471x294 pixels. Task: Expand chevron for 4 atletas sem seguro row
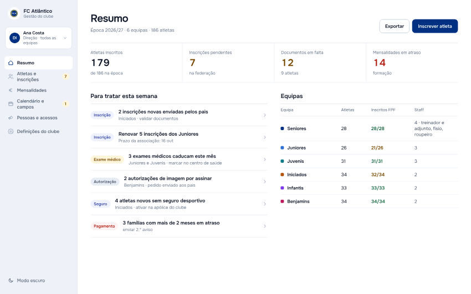pyautogui.click(x=265, y=204)
